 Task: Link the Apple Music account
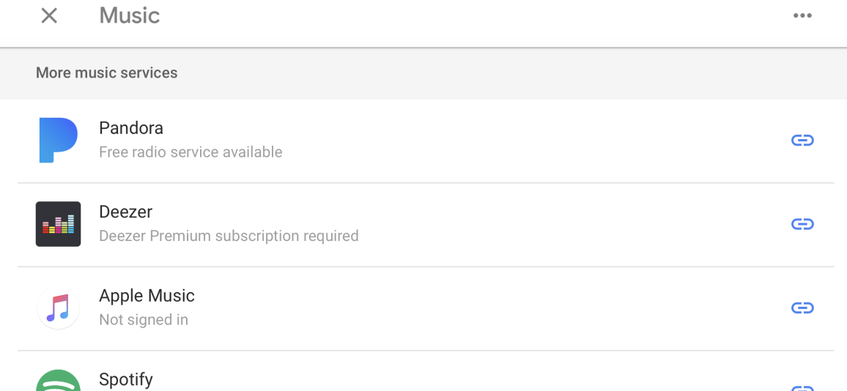(x=802, y=308)
